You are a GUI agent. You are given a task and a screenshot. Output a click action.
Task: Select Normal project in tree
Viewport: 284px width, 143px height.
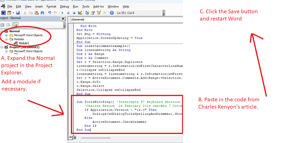(x=15, y=31)
